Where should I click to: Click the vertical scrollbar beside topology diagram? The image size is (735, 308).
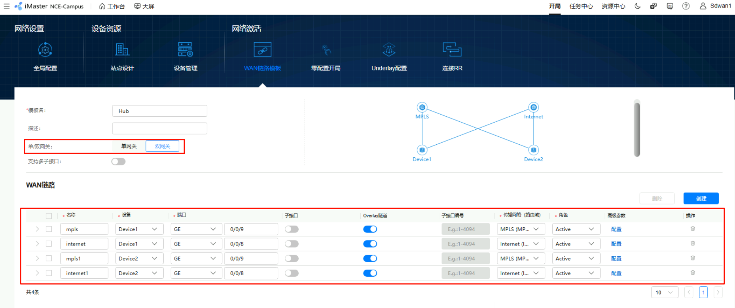point(636,128)
